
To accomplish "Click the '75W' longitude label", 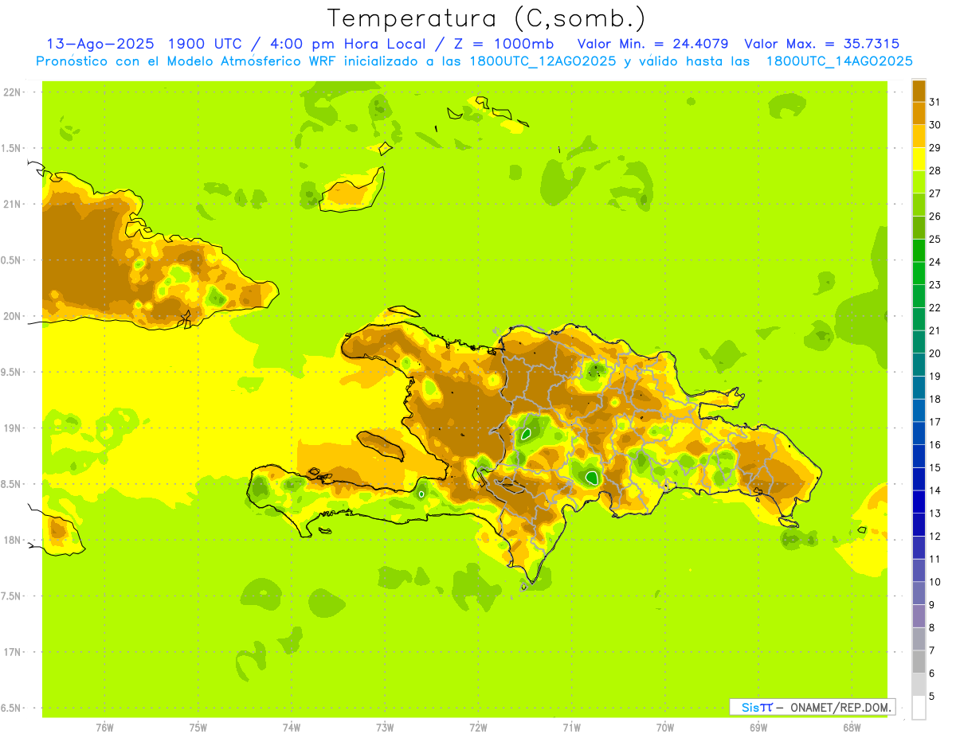I will point(198,728).
